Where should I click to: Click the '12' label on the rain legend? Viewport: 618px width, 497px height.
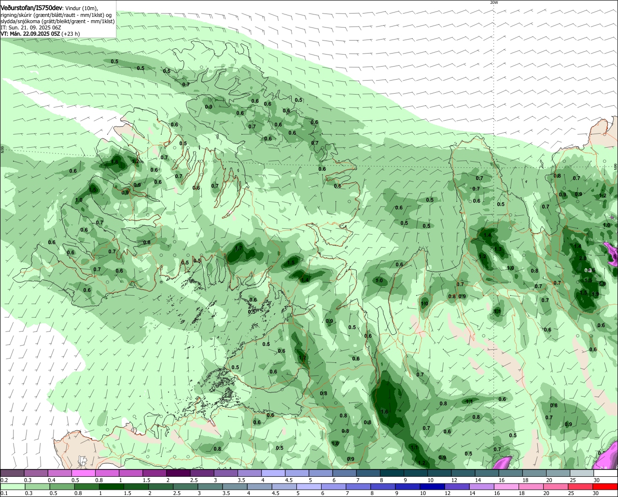(x=448, y=494)
